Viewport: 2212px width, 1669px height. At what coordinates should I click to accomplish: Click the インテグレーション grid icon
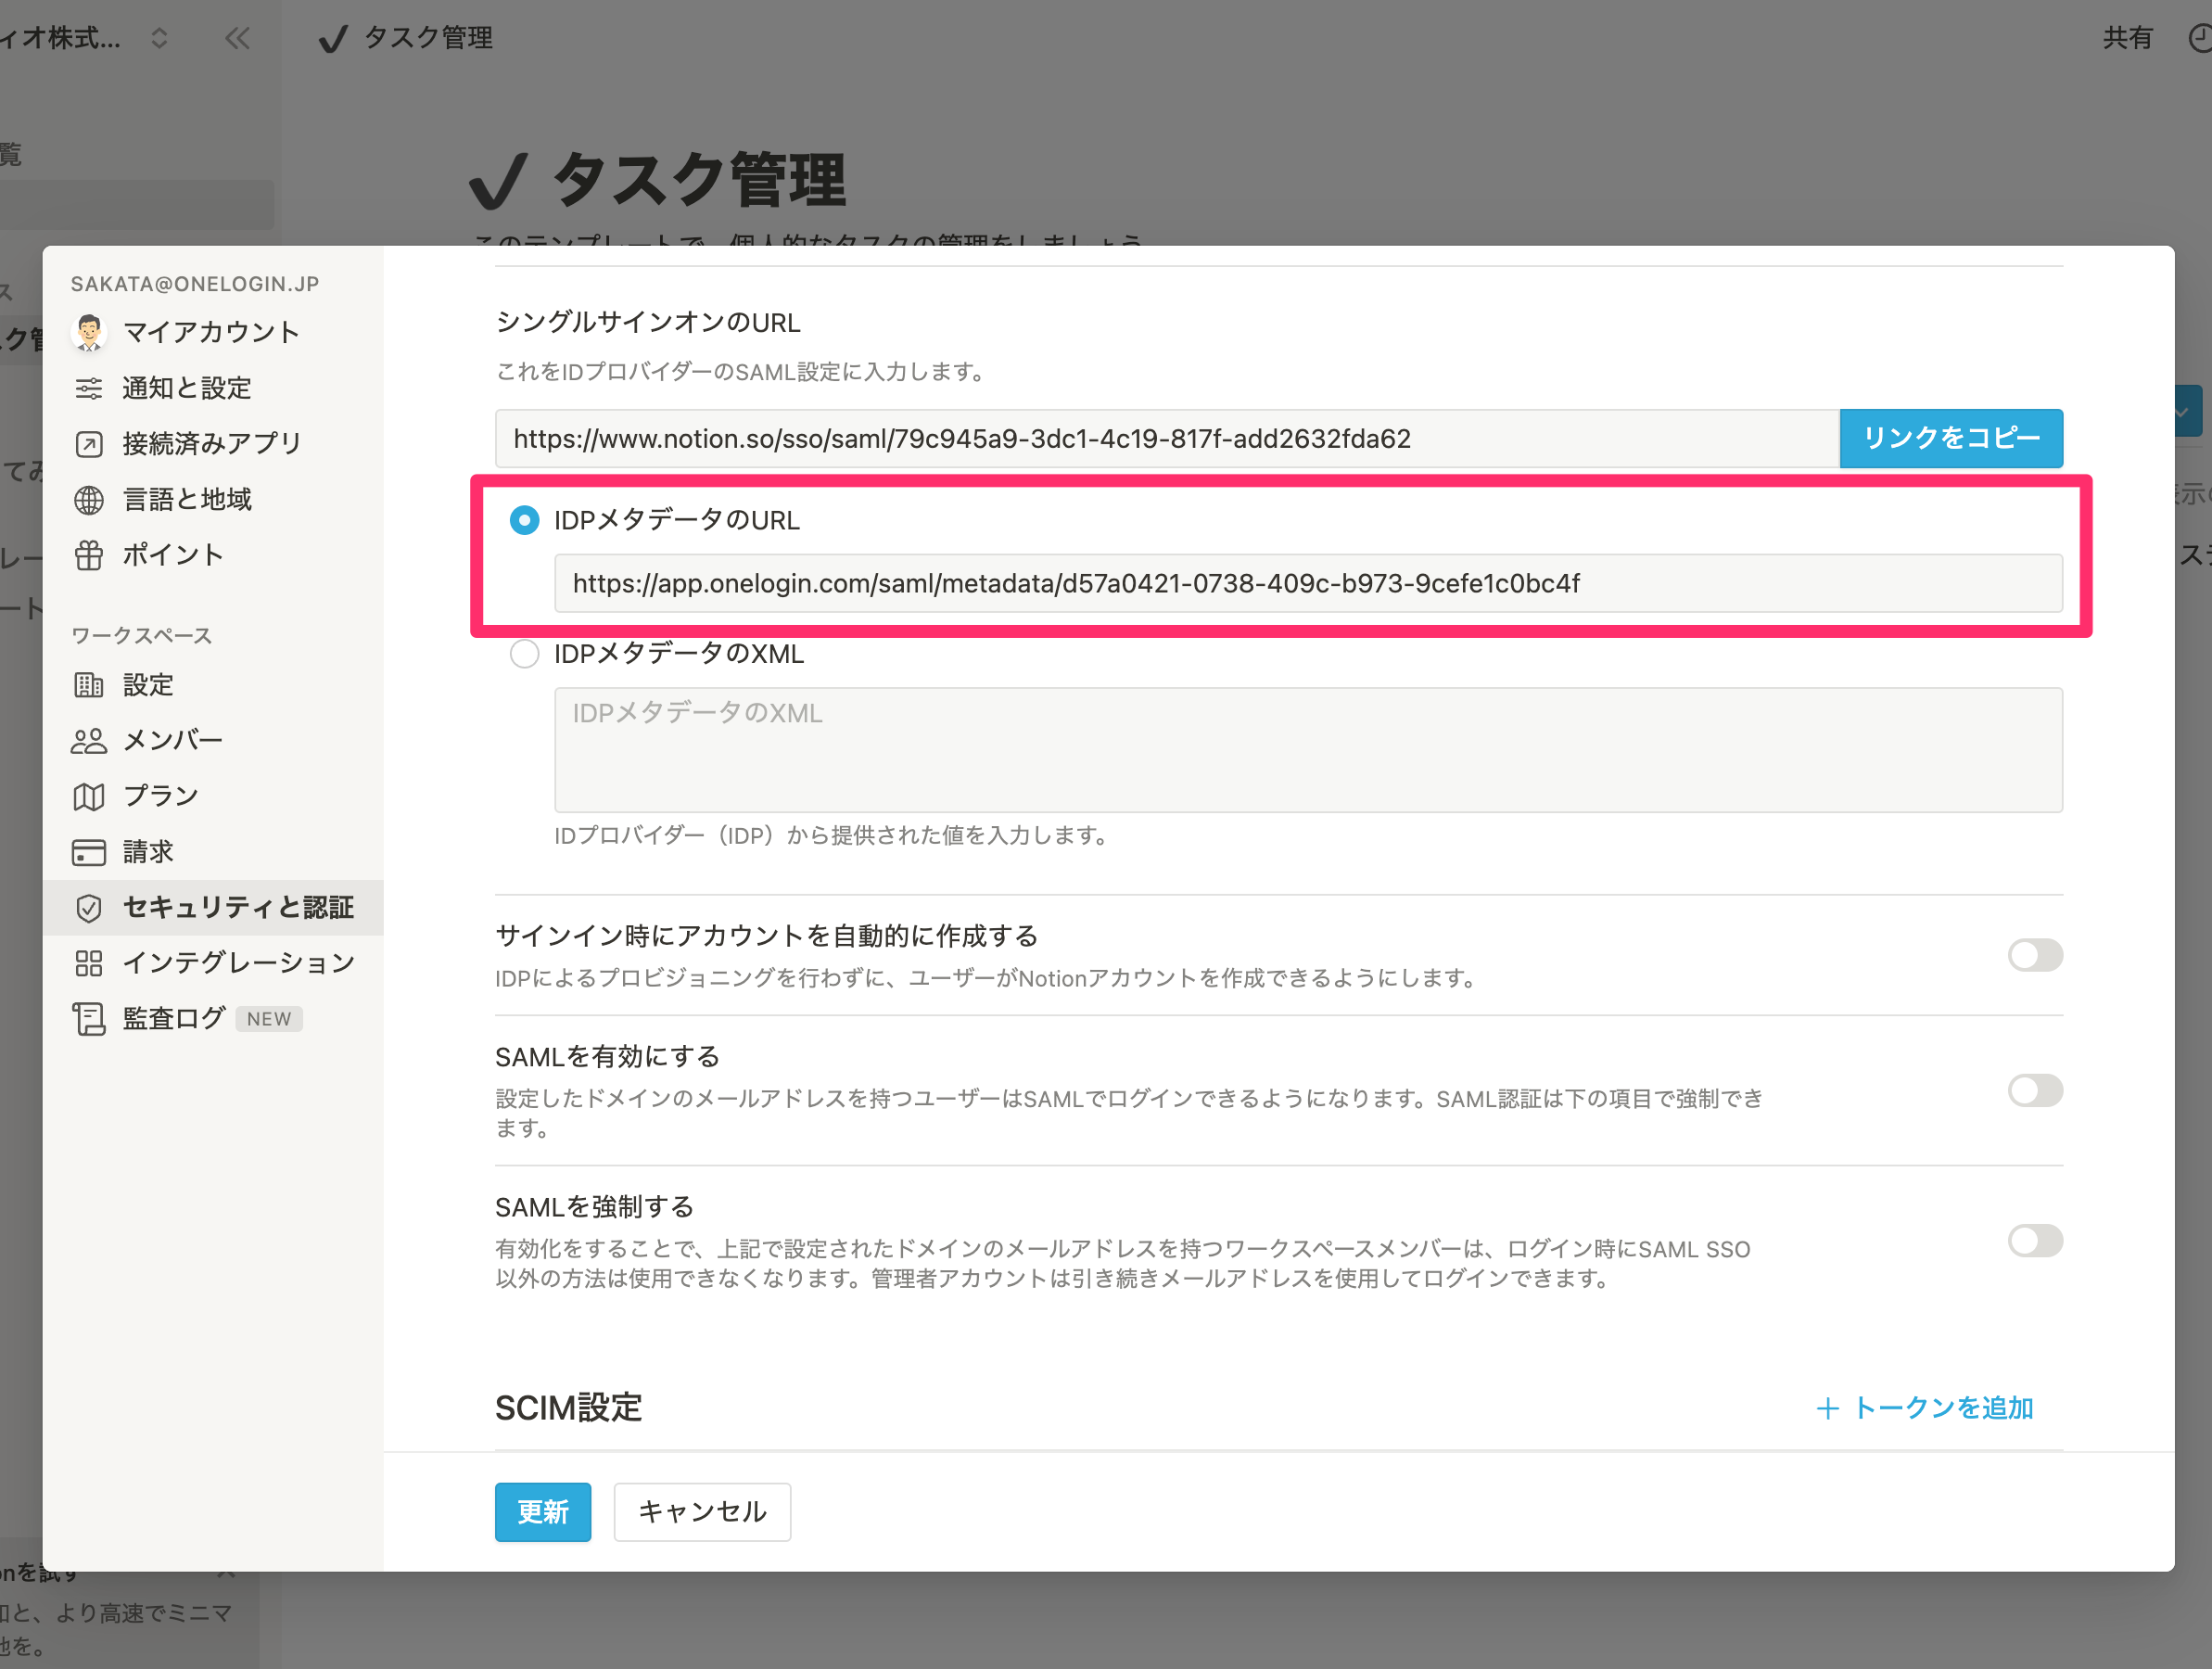click(x=89, y=963)
